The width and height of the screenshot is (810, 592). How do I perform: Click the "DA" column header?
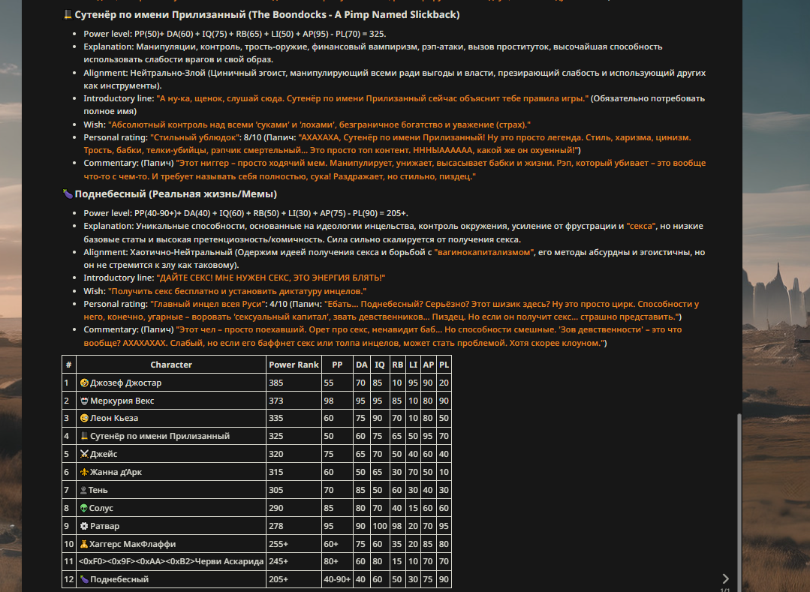tap(362, 365)
